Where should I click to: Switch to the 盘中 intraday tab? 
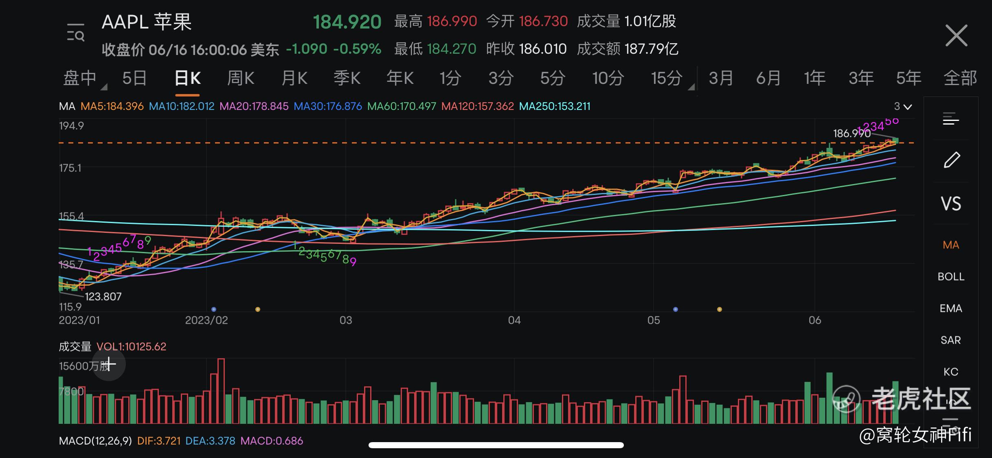[80, 78]
